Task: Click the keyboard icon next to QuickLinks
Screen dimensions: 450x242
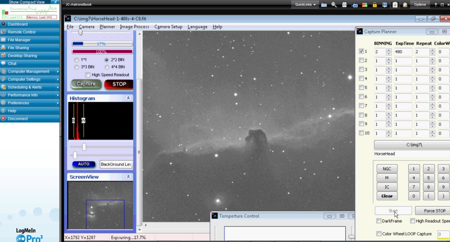Action: click(x=324, y=5)
